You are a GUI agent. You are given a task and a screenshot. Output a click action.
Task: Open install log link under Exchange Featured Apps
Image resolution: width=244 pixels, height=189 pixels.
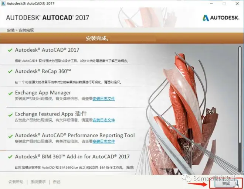[104, 120]
